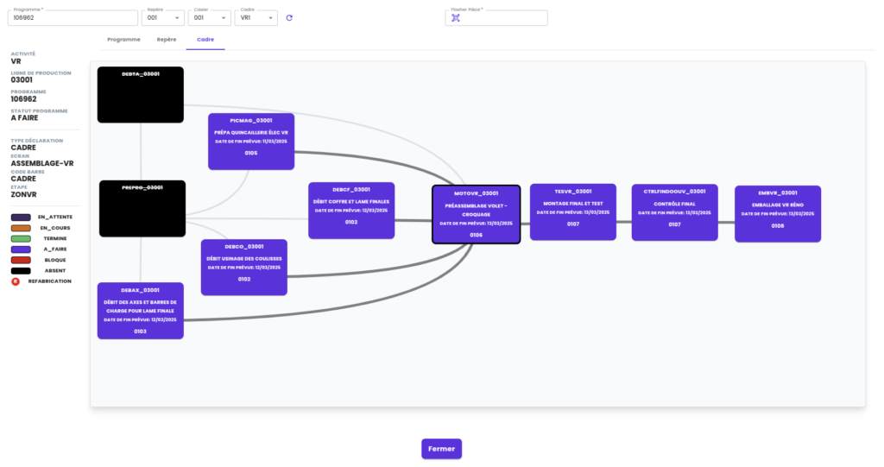Image resolution: width=884 pixels, height=467 pixels.
Task: Click the Programme number input field
Action: (73, 18)
